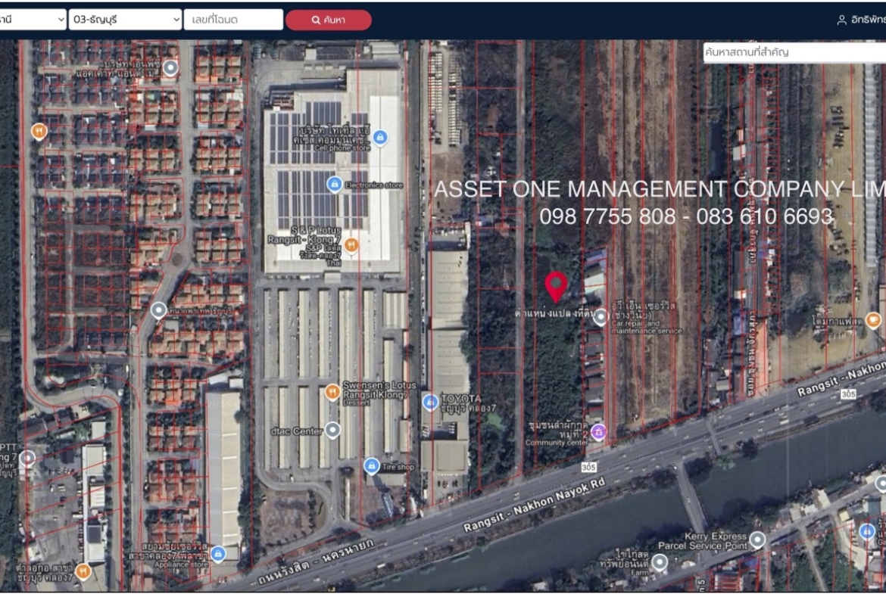Click the PTT station marker at left edge
Image resolution: width=886 pixels, height=594 pixels.
tap(27, 459)
